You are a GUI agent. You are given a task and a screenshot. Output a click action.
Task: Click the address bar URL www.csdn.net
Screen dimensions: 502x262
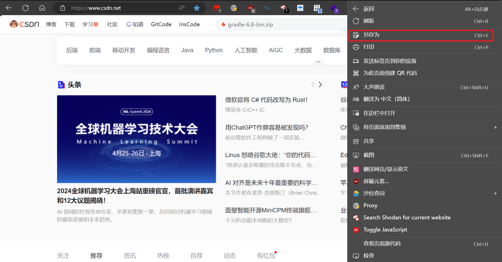point(96,8)
